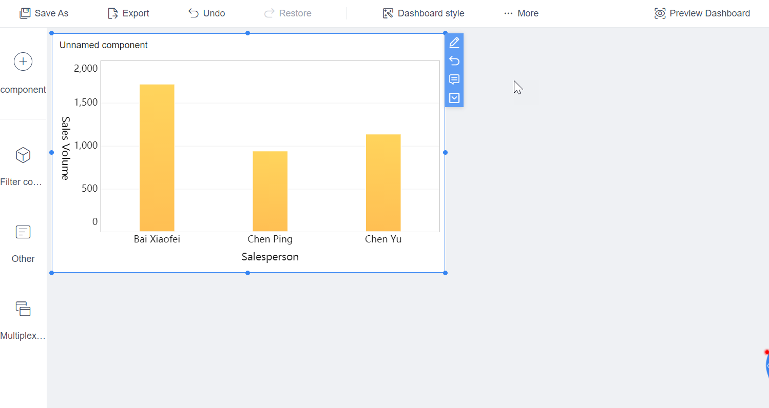
Task: Open the Dashboard style settings
Action: [x=424, y=13]
